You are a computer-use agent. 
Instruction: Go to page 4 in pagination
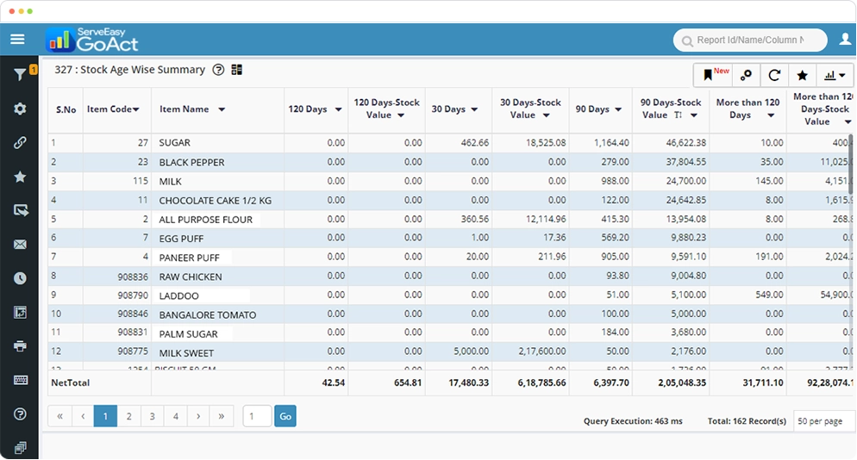(x=175, y=416)
